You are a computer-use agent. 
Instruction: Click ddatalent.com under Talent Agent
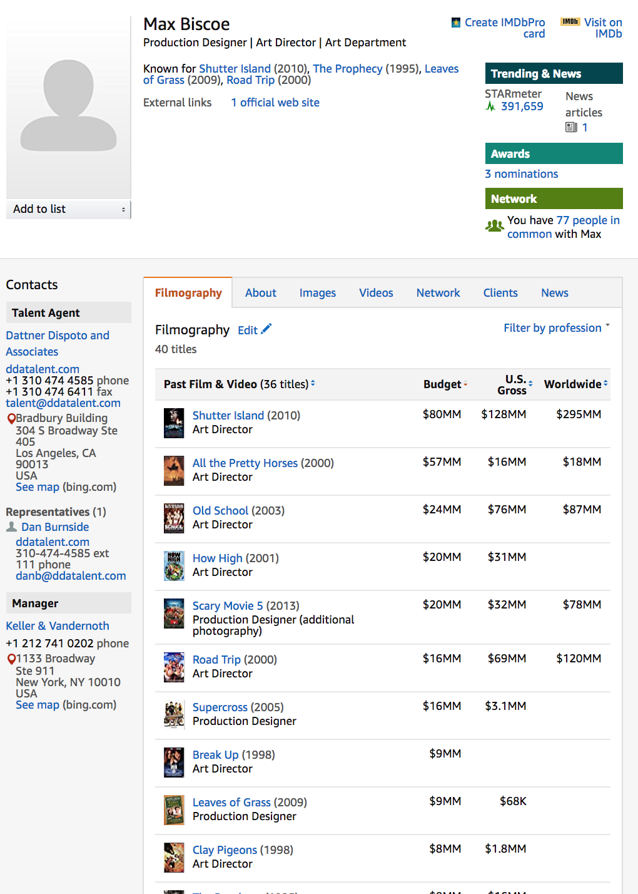point(43,369)
